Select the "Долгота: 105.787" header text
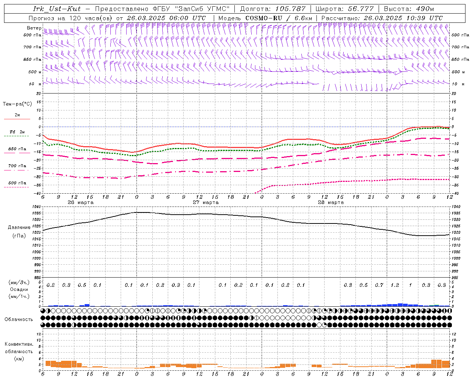Image resolution: width=471 pixels, height=377 pixels. pos(273,9)
